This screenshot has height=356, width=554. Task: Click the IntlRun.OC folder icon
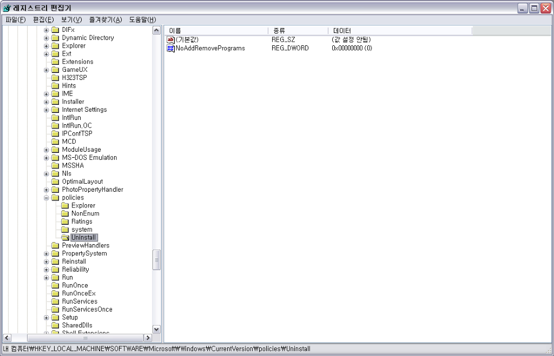click(55, 126)
